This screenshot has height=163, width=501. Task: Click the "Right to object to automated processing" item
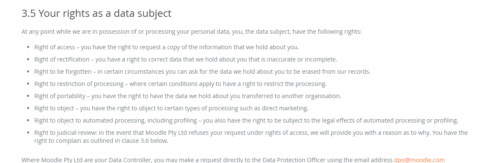(246, 120)
